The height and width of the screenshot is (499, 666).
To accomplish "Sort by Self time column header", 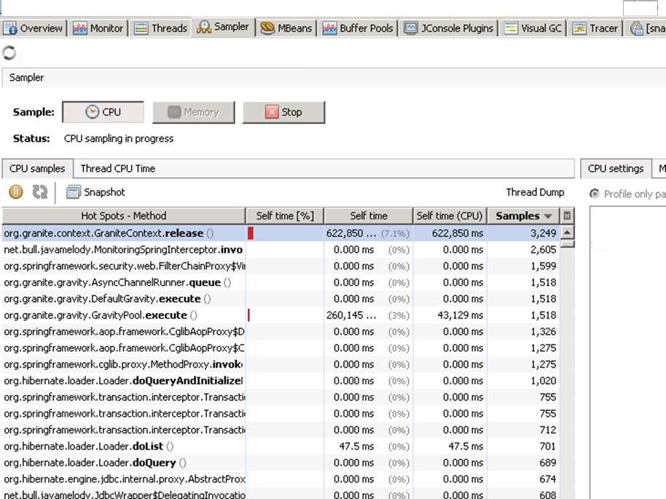I will [368, 216].
